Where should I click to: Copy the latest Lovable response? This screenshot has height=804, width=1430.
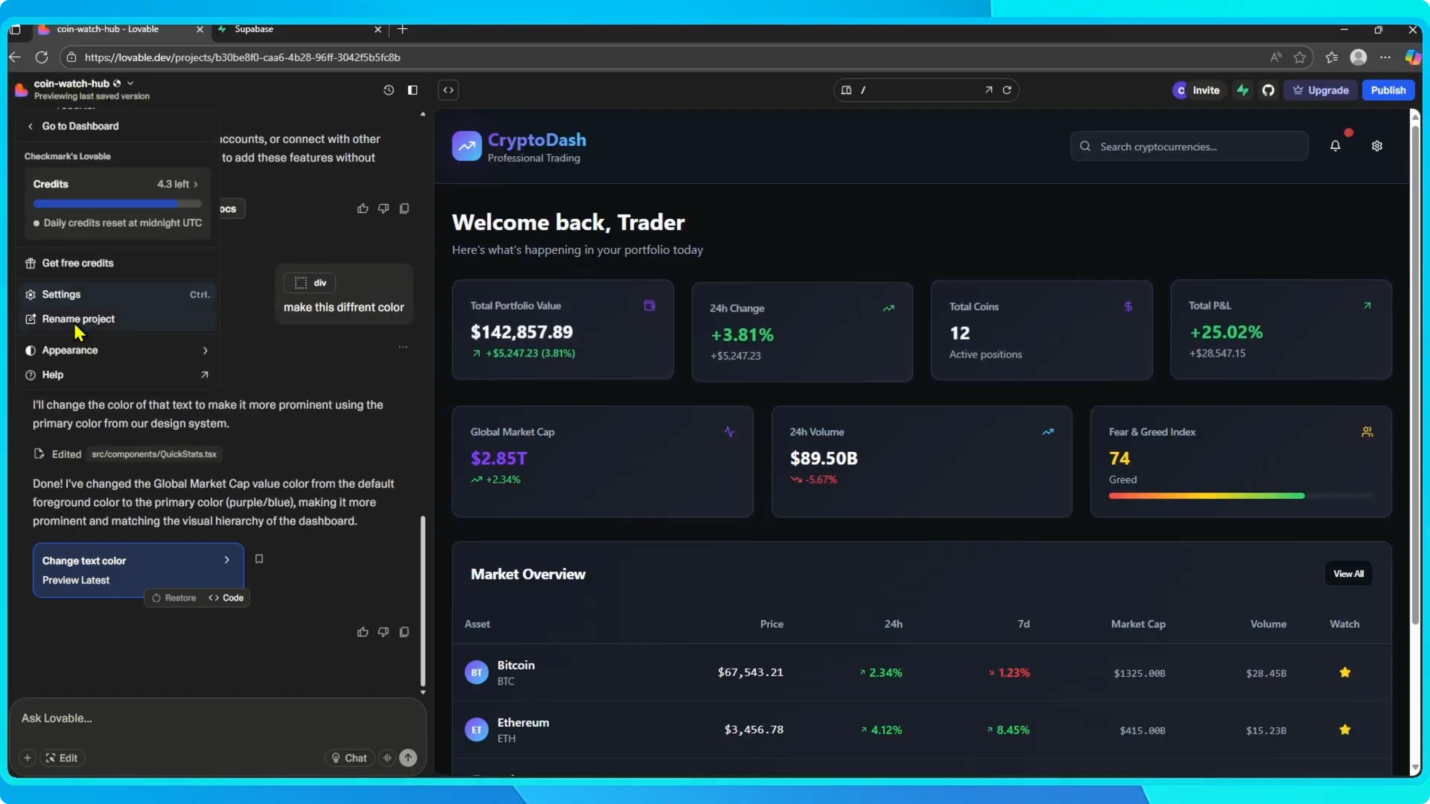405,632
